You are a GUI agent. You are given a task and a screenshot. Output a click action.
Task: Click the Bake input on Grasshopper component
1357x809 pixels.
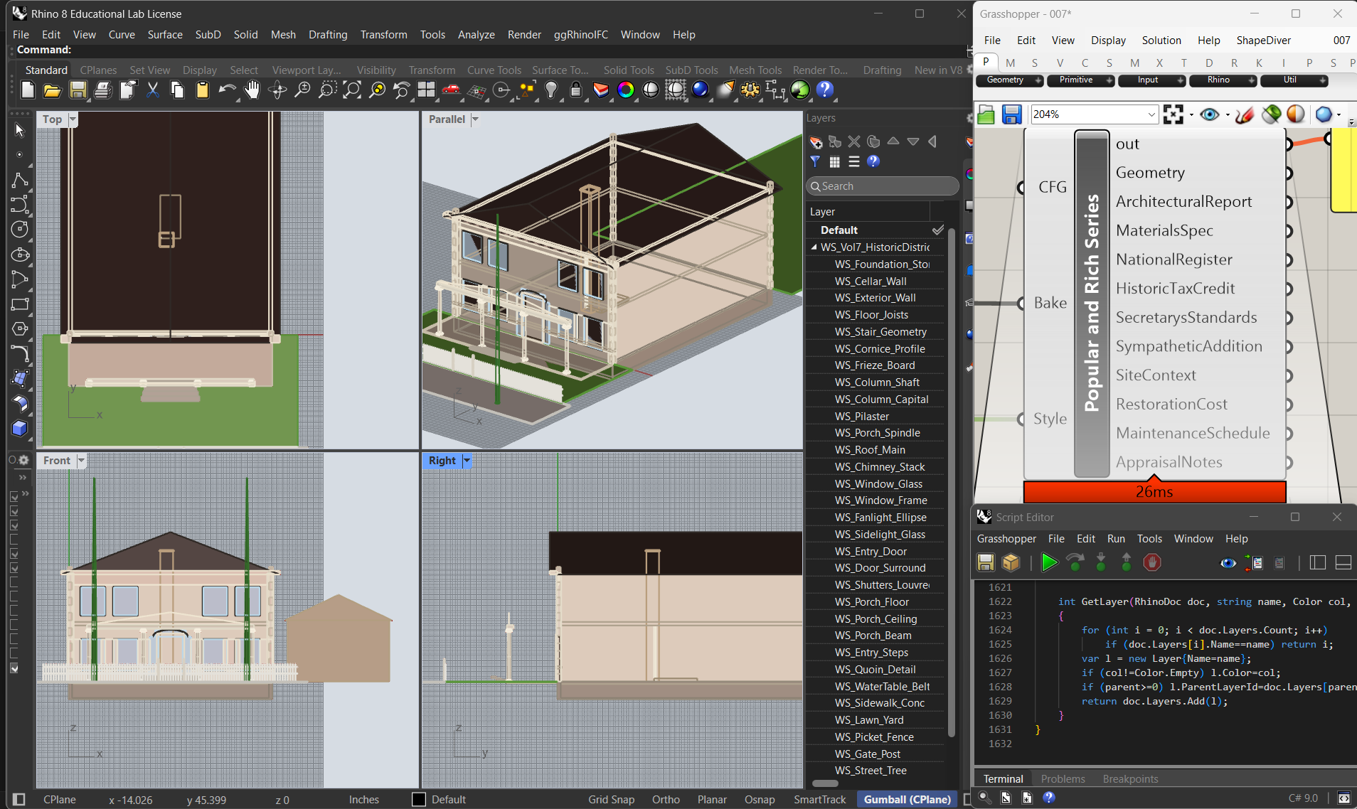tap(1050, 303)
